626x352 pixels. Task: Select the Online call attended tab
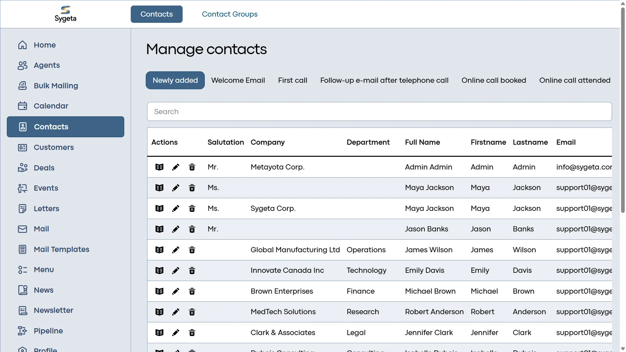pyautogui.click(x=575, y=80)
